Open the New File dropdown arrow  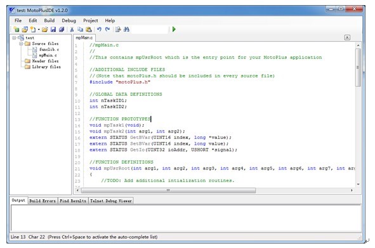point(39,29)
